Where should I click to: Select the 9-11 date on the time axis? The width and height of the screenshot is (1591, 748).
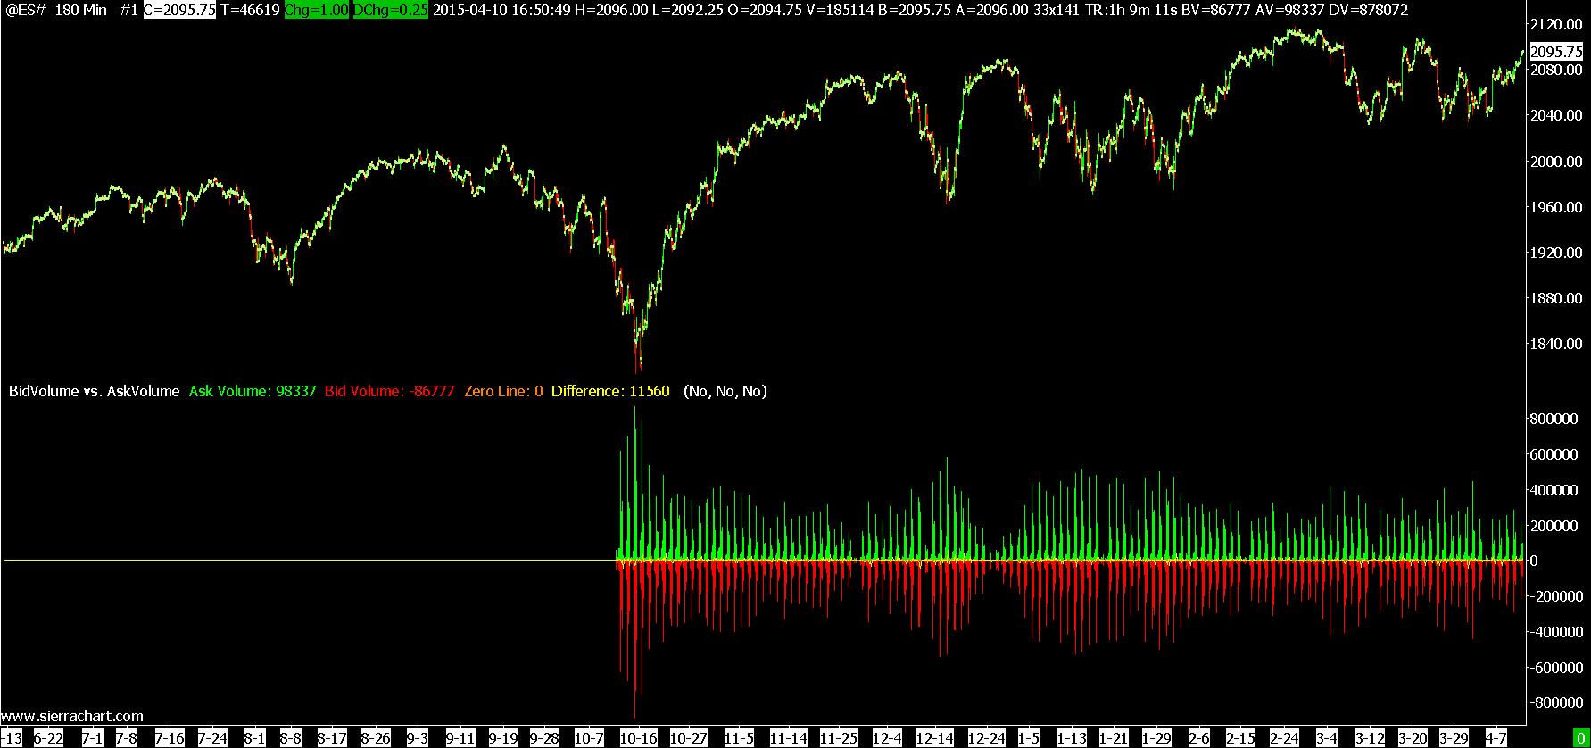460,738
